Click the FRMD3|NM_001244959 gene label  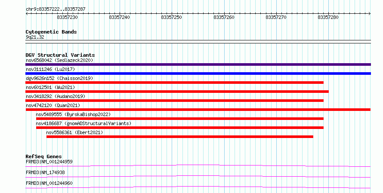tap(49, 162)
